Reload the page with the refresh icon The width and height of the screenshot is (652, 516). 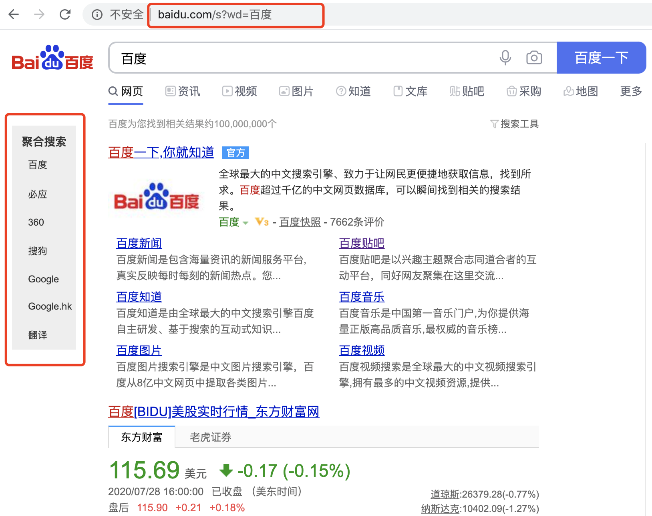coord(65,15)
